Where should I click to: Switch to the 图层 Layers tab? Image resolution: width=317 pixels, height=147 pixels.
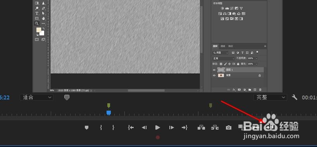(x=215, y=46)
